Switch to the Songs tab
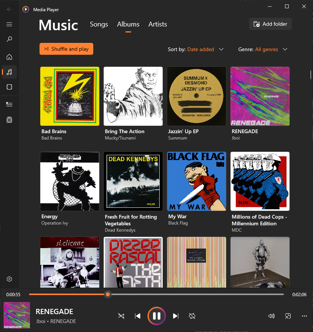 [99, 24]
